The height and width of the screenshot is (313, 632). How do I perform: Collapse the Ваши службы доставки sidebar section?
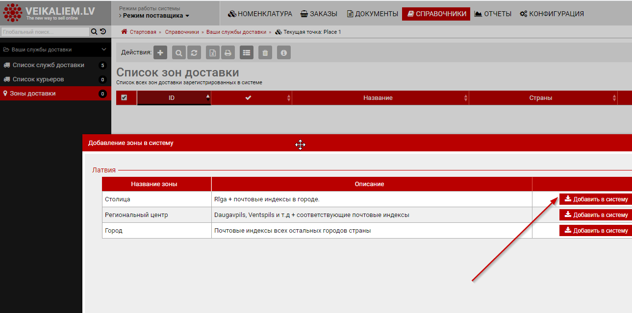pyautogui.click(x=103, y=49)
